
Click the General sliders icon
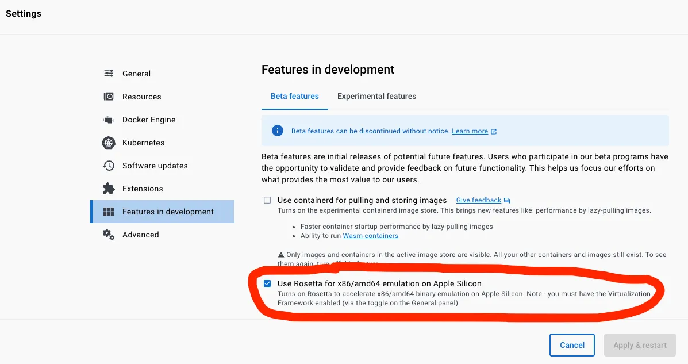coord(109,74)
